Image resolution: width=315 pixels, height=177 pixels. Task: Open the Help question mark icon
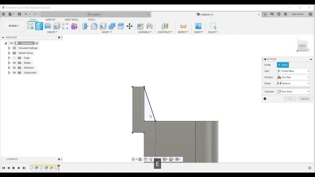(x=311, y=14)
